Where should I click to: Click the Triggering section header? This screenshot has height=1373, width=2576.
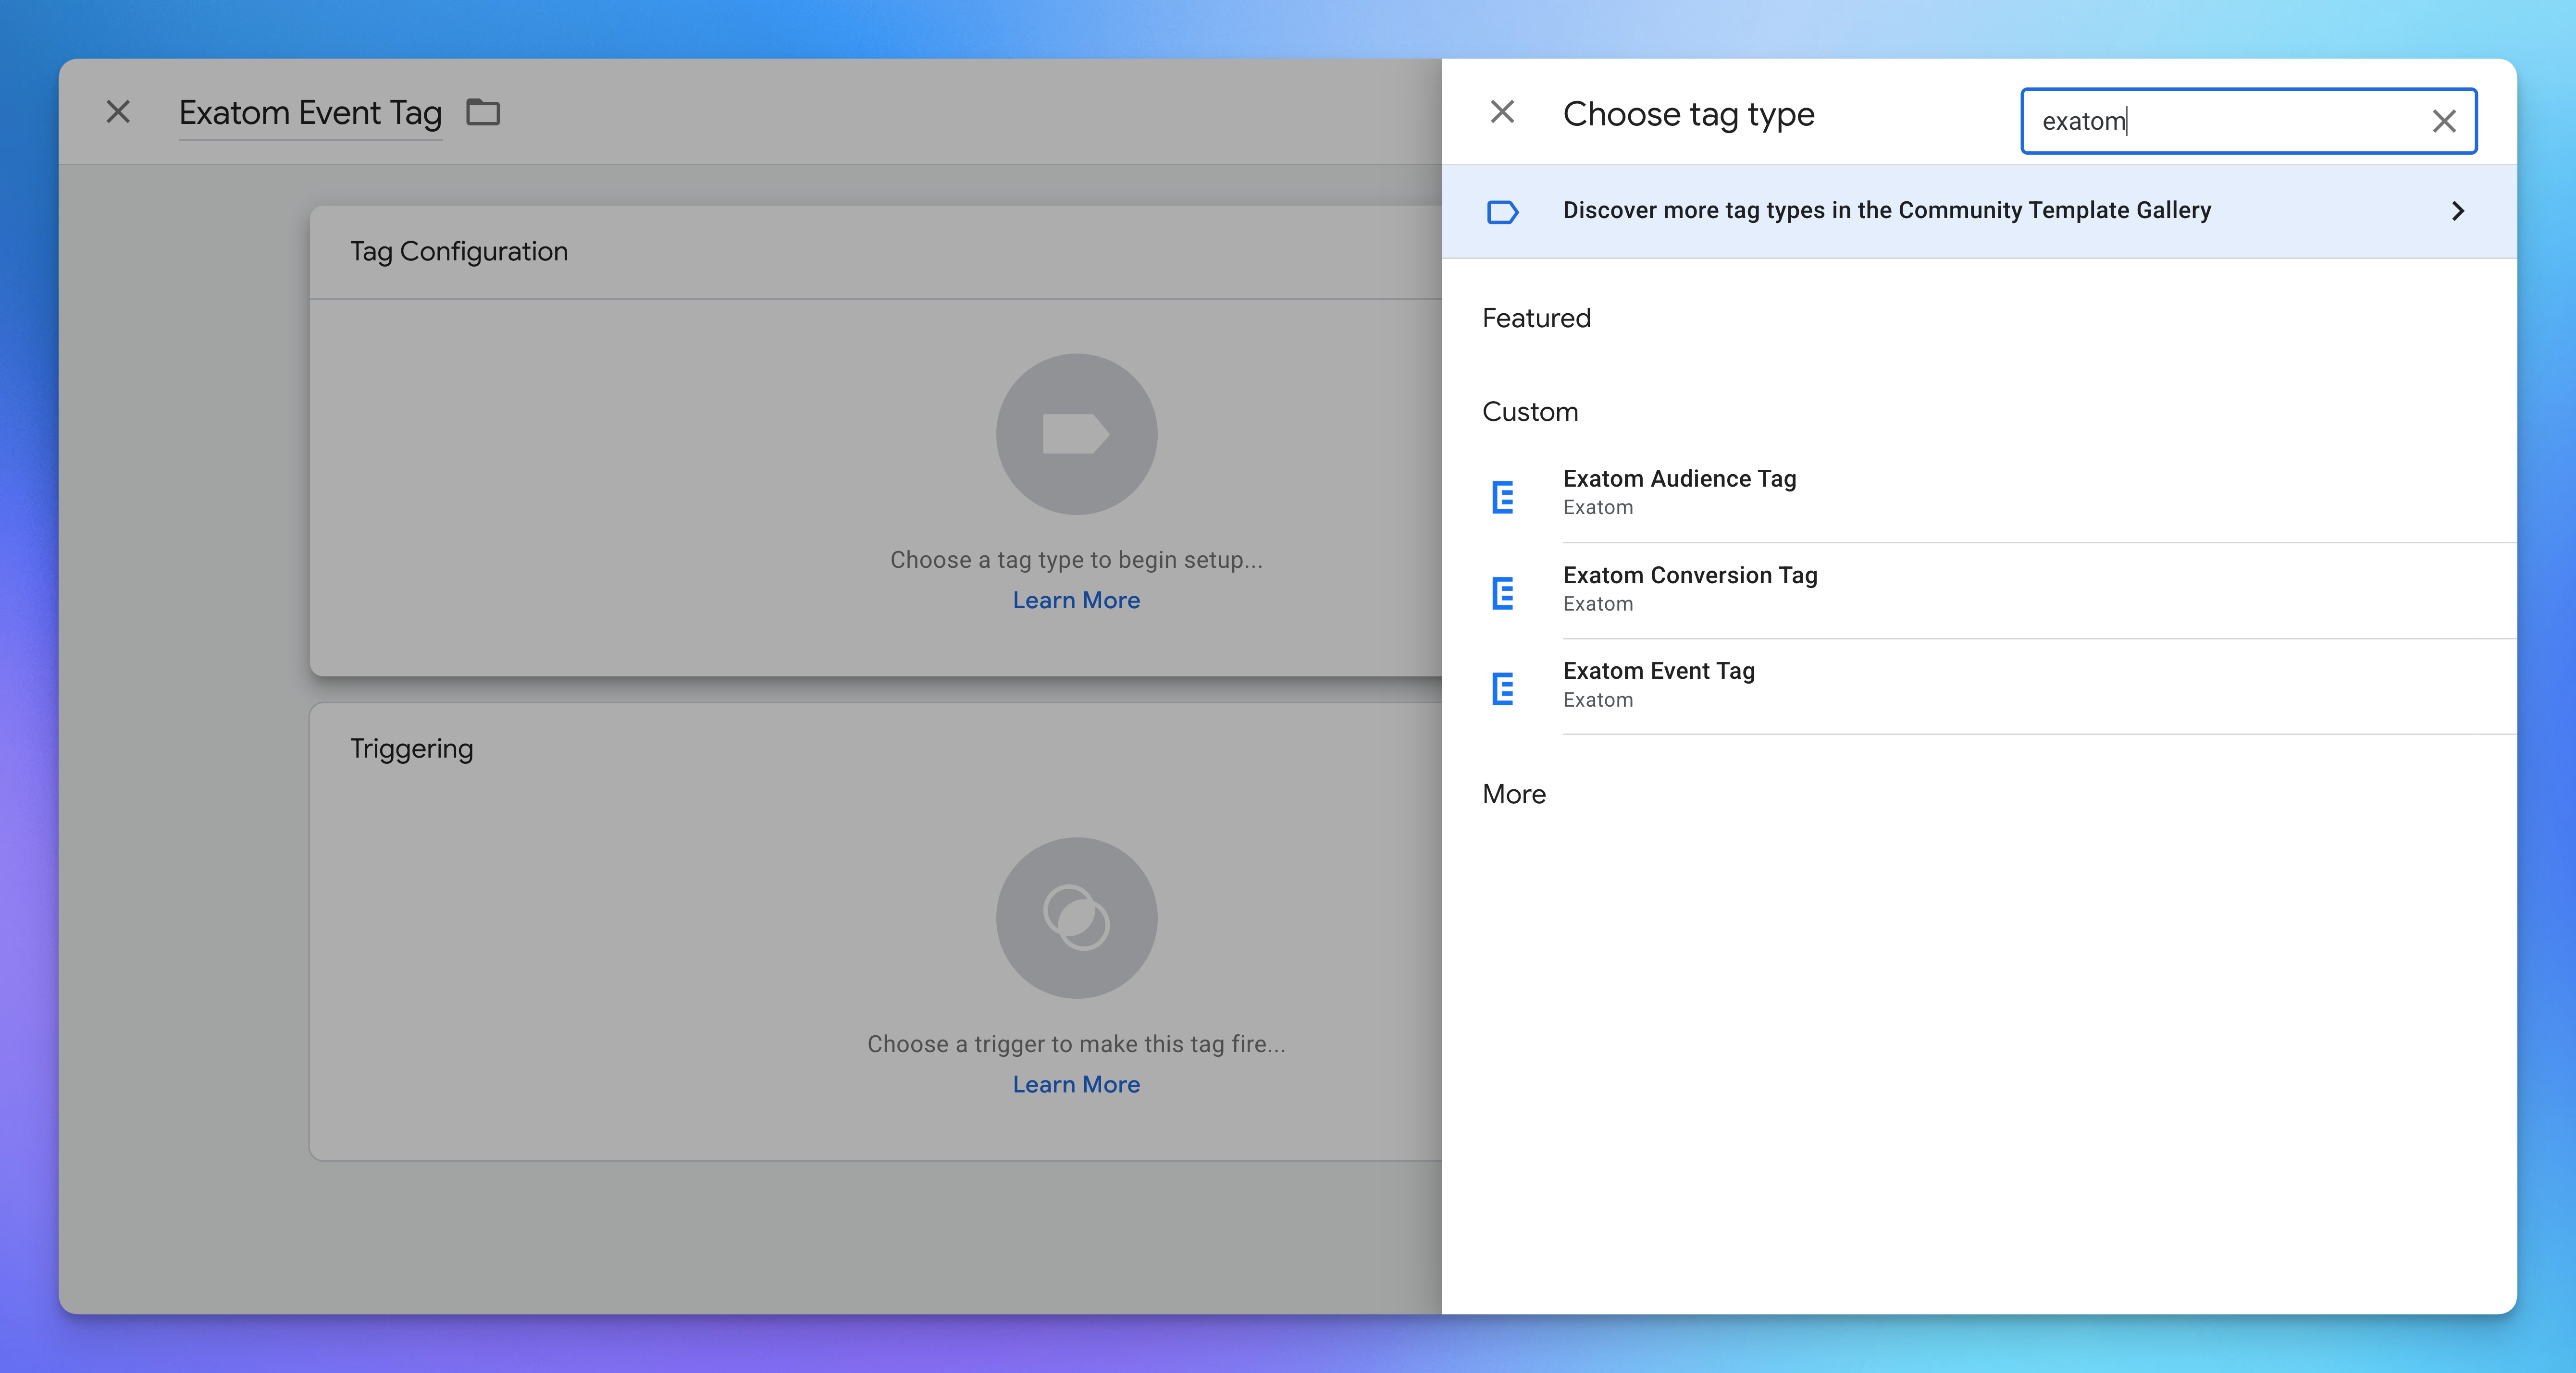[x=412, y=748]
